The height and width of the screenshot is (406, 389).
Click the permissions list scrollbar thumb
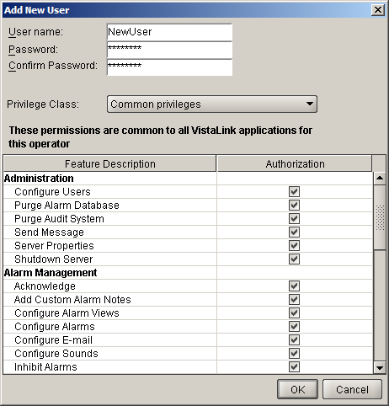pos(380,217)
